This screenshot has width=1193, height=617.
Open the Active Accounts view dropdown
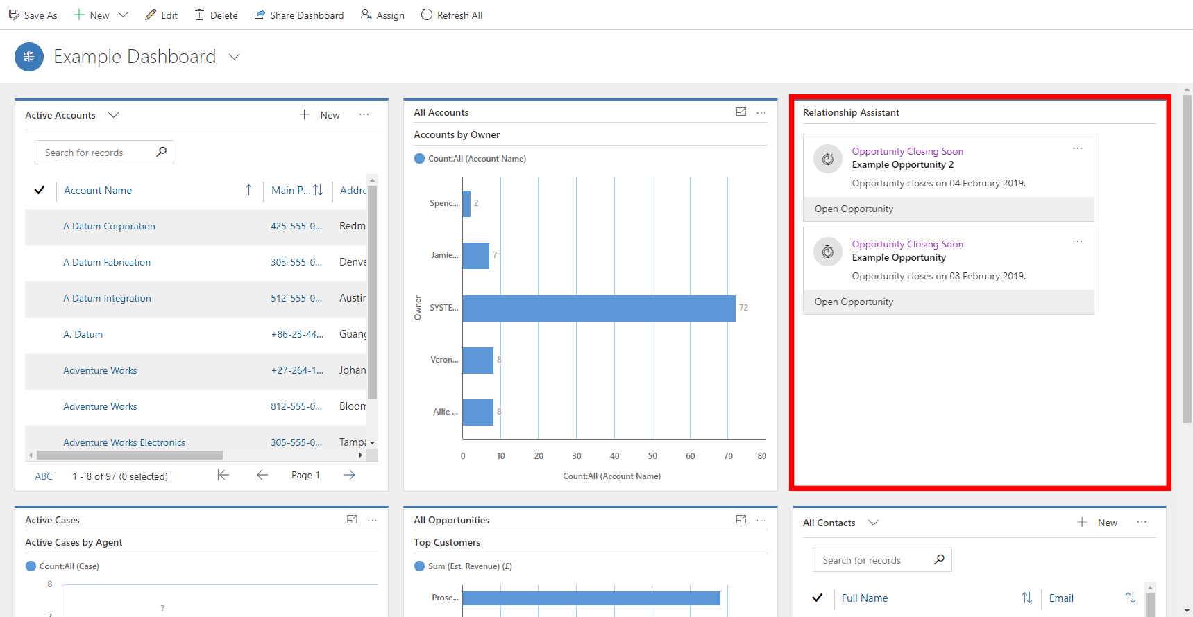click(114, 115)
